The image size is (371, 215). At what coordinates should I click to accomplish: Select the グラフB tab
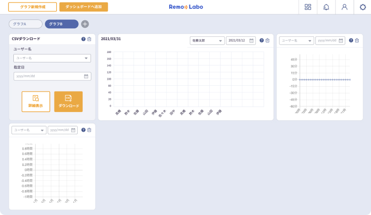61,24
